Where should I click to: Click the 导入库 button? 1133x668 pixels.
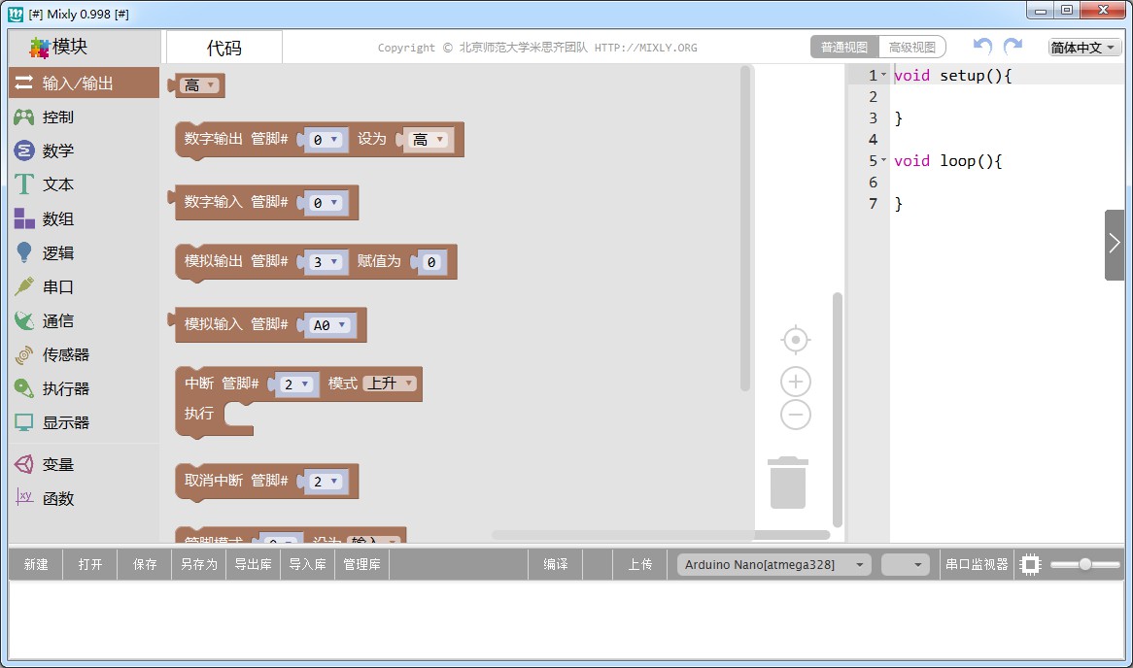tap(308, 565)
